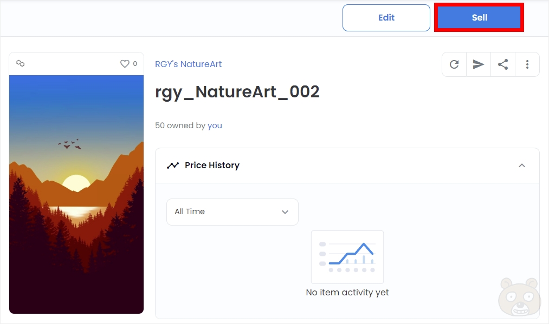Click the rgy_NatureArt_002 title
Viewport: 549px width, 324px height.
[237, 92]
